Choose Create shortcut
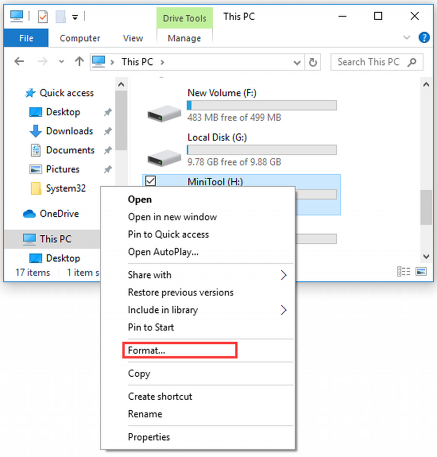This screenshot has height=457, width=437. click(160, 396)
